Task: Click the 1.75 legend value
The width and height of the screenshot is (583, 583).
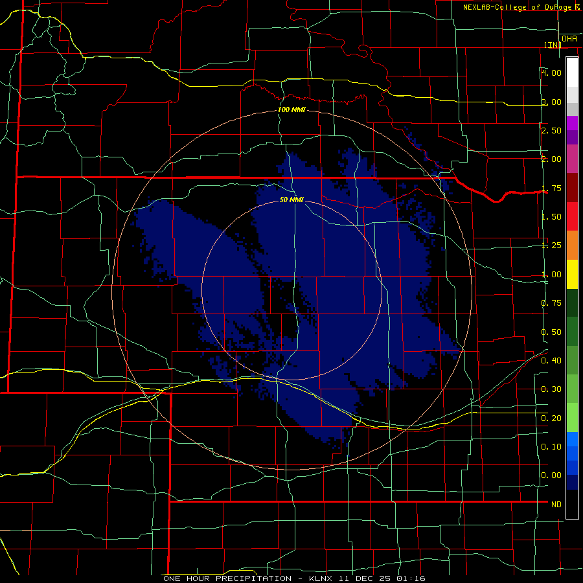Action: 551,188
